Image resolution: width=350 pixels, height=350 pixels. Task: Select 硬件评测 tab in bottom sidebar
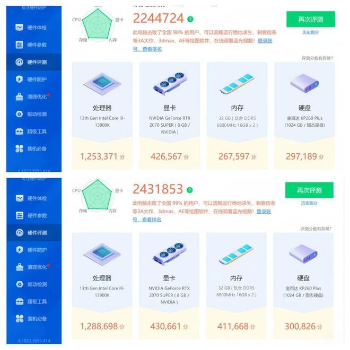click(34, 233)
